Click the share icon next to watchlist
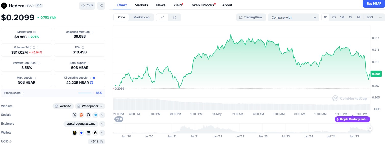 101,6
